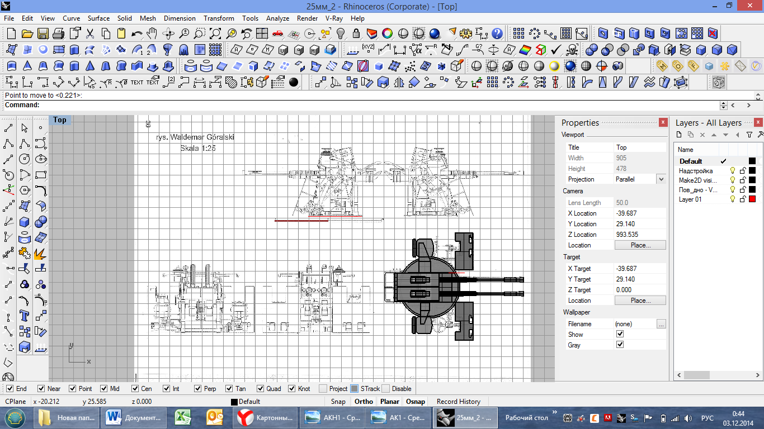The height and width of the screenshot is (429, 764).
Task: Browse wallpaper filename with ellipsis button
Action: tap(661, 324)
